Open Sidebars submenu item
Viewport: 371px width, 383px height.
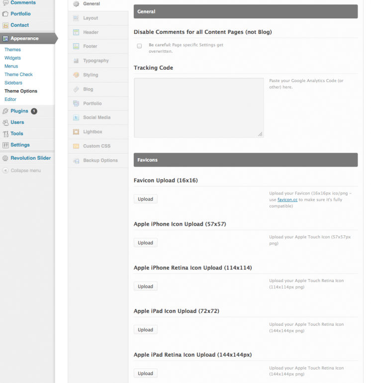coord(13,83)
